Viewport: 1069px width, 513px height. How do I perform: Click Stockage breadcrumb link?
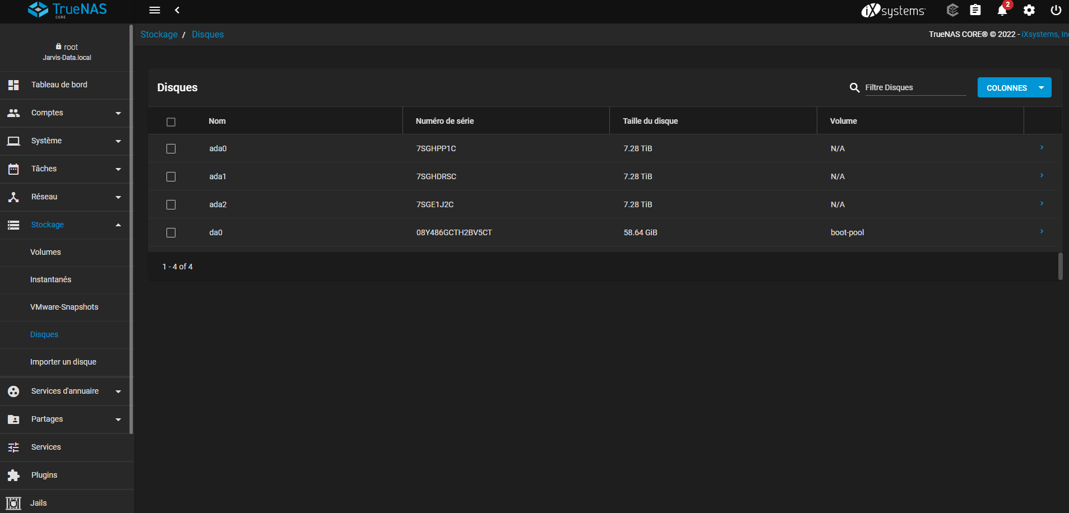[x=159, y=34]
